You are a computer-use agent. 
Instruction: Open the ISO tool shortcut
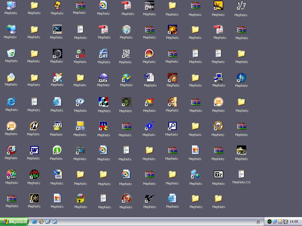pos(126,54)
